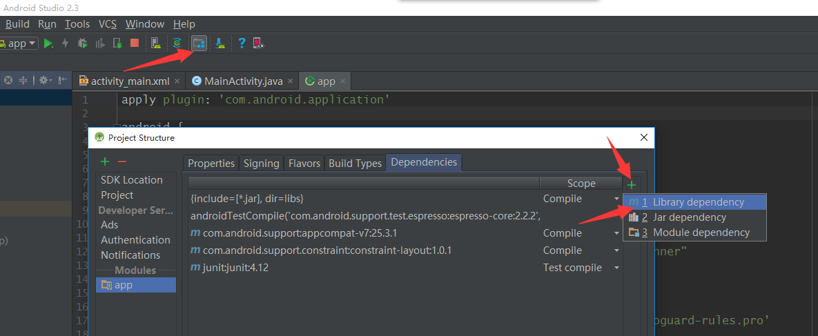Collapse all in the project panel
Screen dimensions: 818x336
(23, 80)
